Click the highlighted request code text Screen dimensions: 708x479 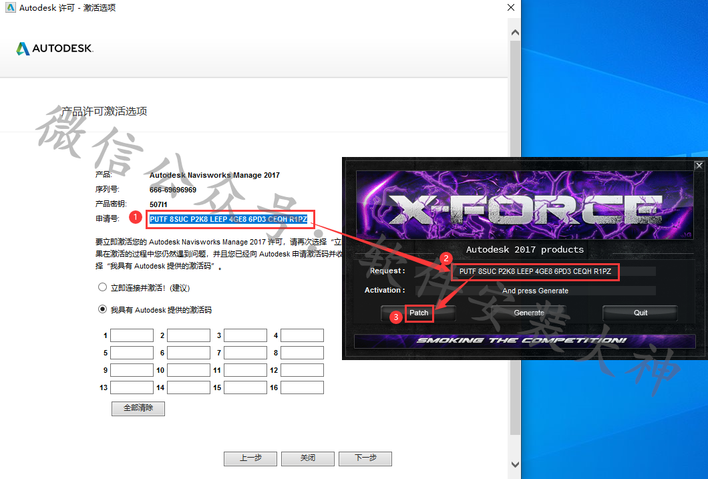228,219
